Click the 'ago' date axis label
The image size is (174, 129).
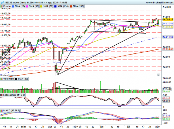[157, 127]
